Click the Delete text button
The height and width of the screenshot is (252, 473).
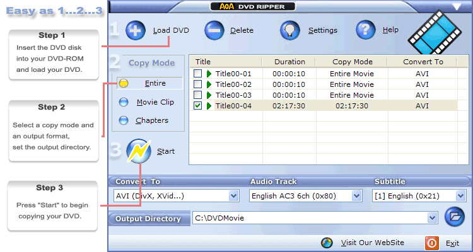pos(242,30)
